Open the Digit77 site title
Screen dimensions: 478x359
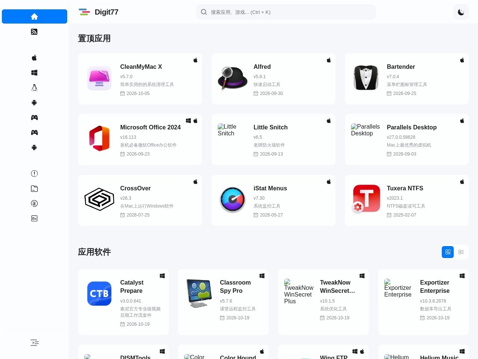point(106,12)
